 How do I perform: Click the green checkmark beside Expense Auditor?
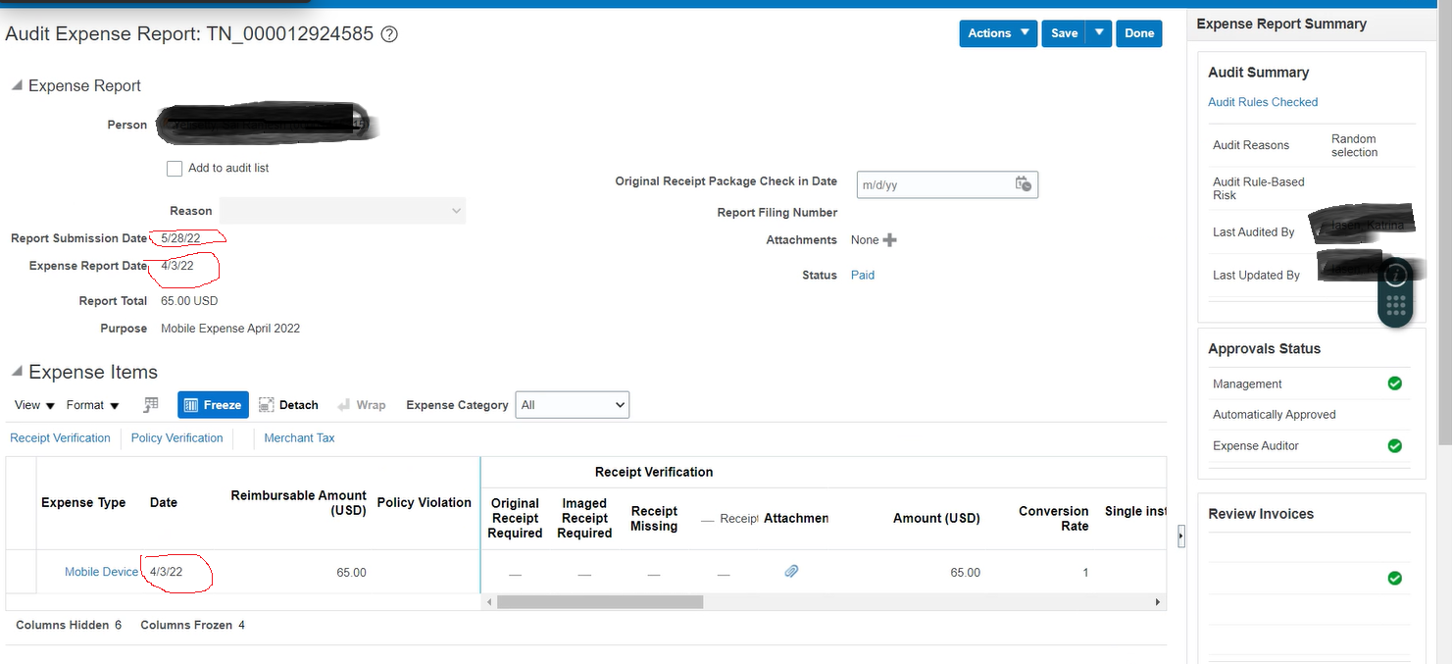1394,445
